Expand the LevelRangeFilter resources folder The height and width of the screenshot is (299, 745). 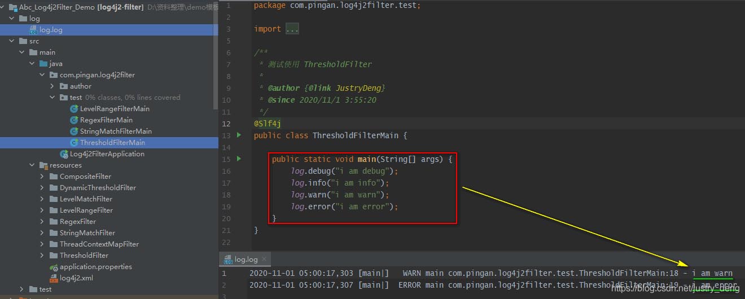(x=42, y=210)
